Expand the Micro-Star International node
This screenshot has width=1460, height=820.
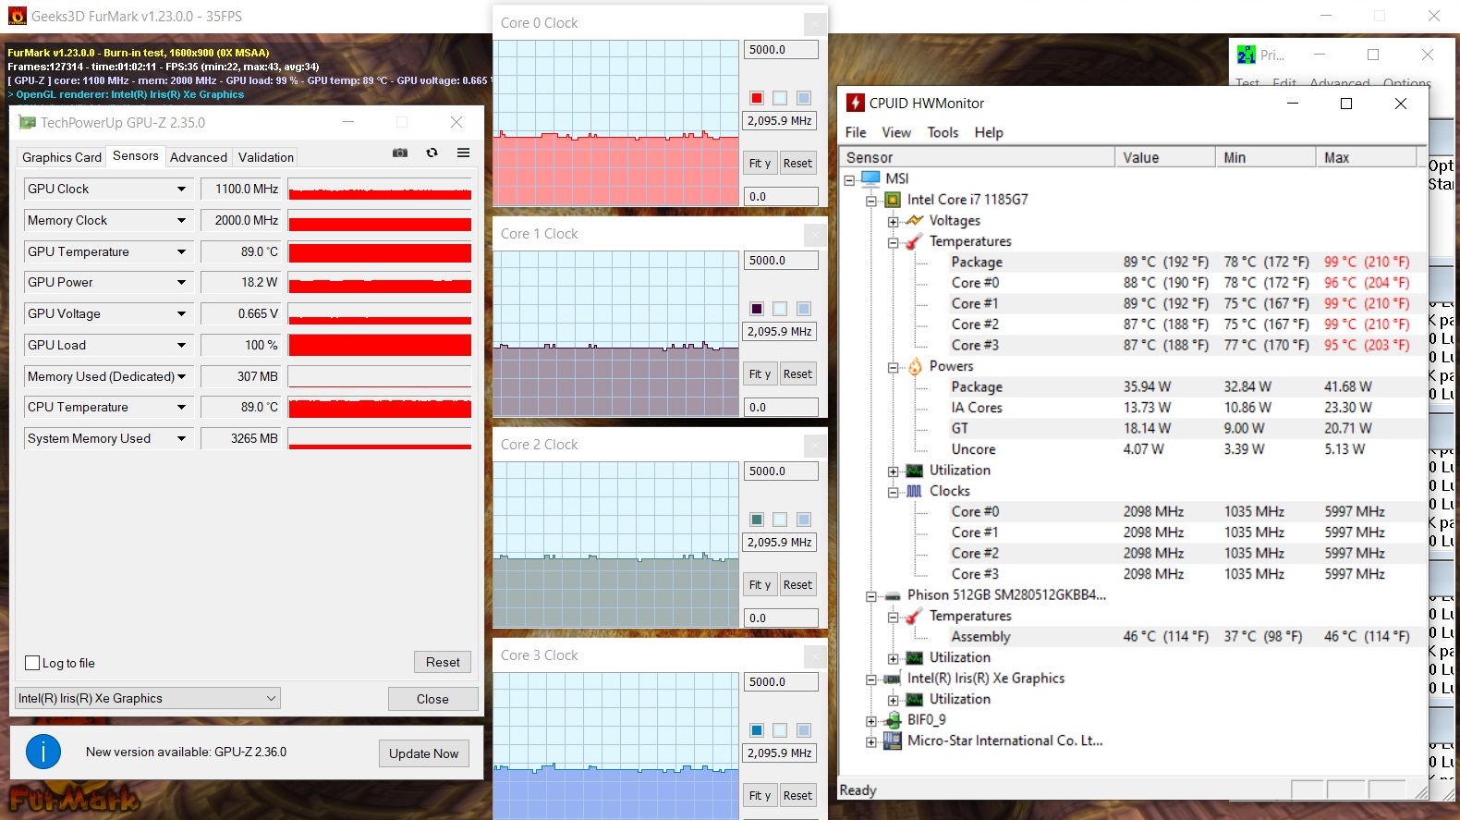[x=870, y=741]
